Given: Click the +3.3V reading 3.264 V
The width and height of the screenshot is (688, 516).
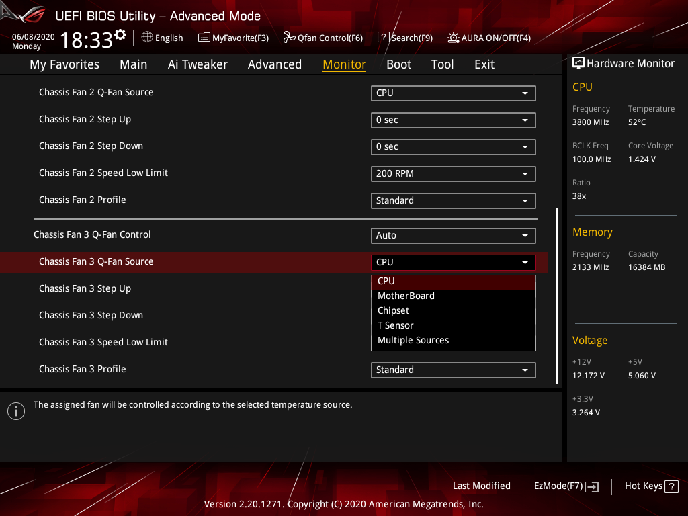Looking at the screenshot, I should tap(586, 413).
